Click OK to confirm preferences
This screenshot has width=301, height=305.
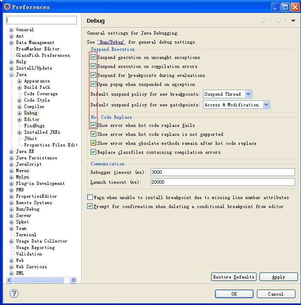click(234, 294)
